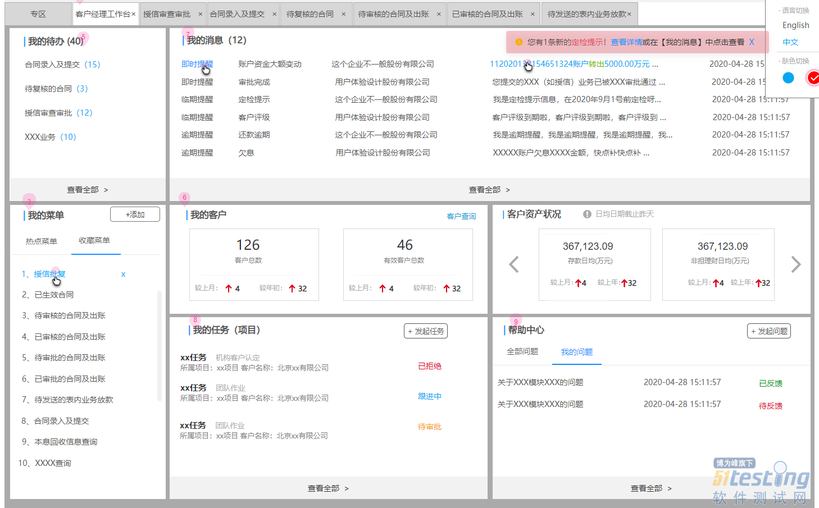This screenshot has width=819, height=508.
Task: Expand 查看全部 under 我的待办
Action: coord(88,190)
